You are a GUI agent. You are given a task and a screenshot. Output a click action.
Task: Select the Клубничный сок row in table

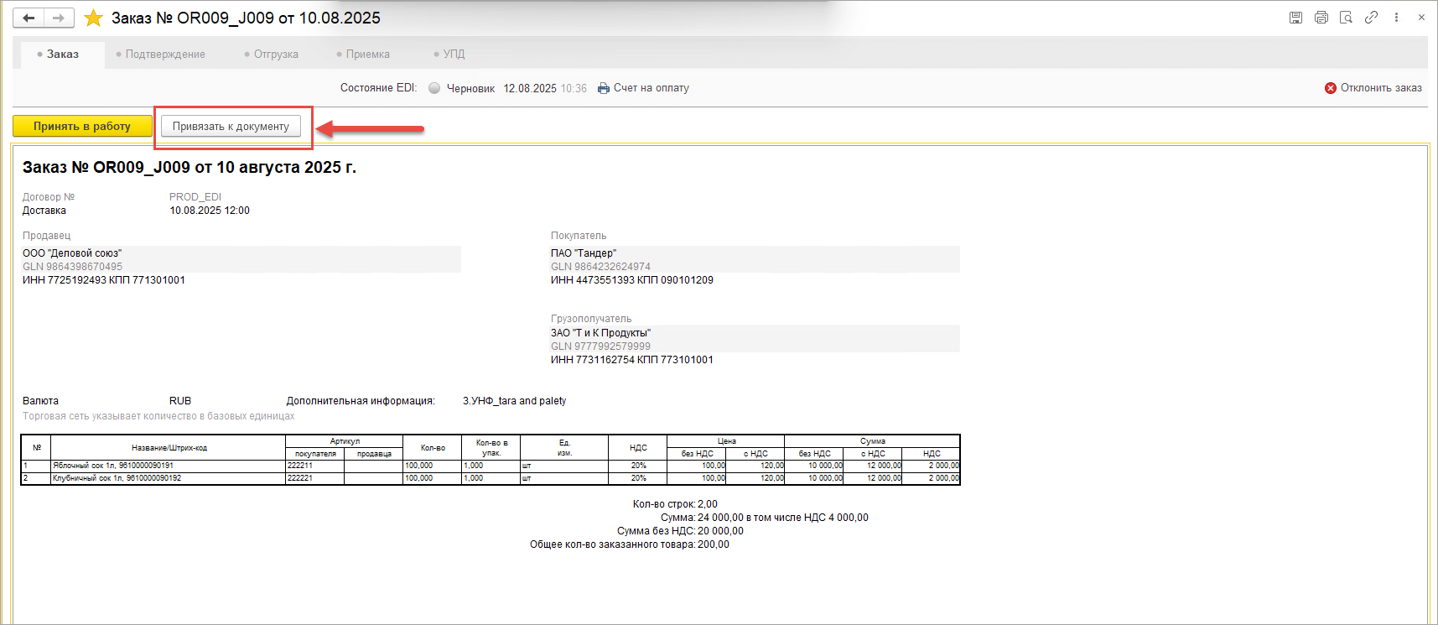[117, 478]
